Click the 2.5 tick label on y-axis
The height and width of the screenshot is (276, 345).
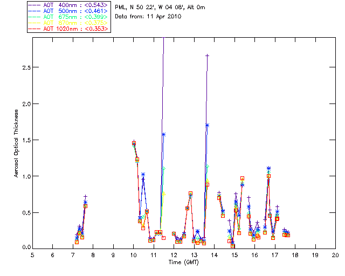click(x=23, y=67)
